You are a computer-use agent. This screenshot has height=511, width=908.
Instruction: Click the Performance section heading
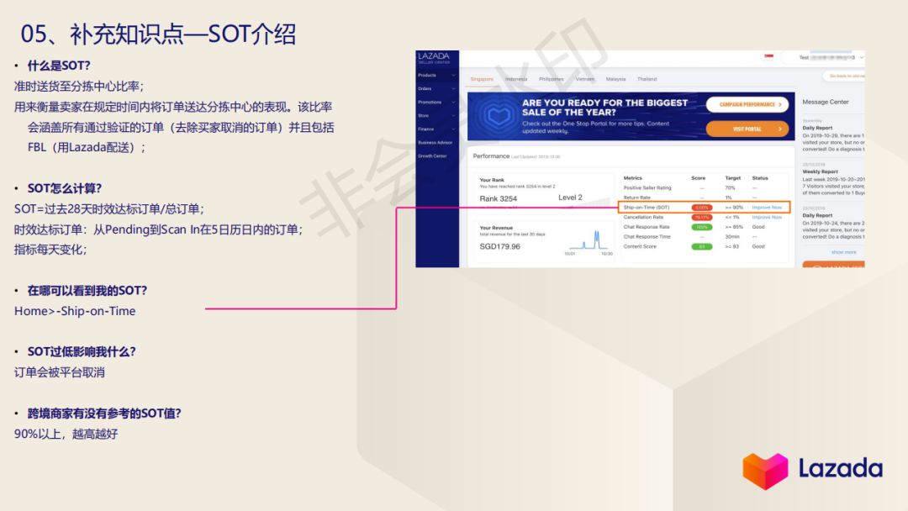click(x=491, y=156)
